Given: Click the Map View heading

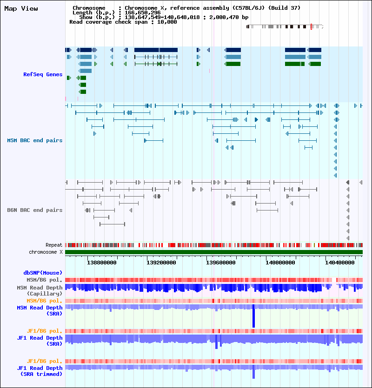Looking at the screenshot, I should tap(21, 9).
